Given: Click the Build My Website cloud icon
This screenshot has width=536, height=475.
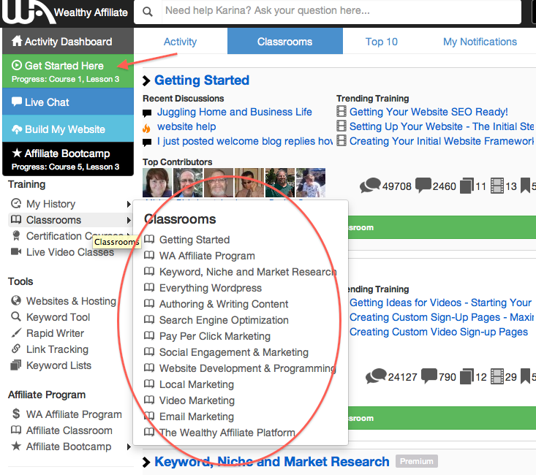Looking at the screenshot, I should point(17,129).
